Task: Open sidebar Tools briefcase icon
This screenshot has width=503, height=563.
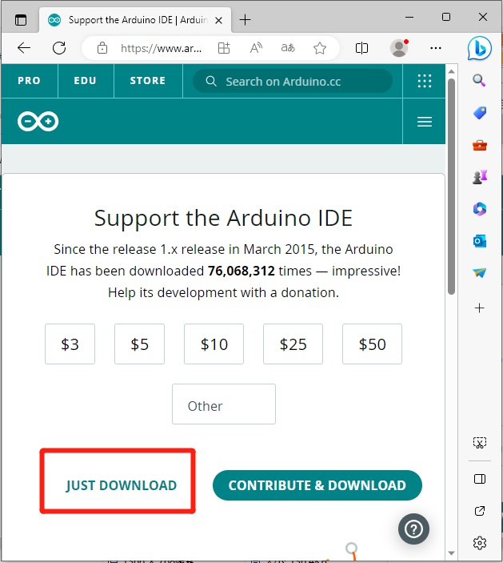Action: [x=480, y=145]
